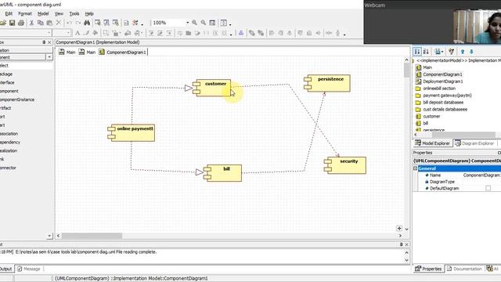Select 'bill deposit databasee' in the tree
501x282 pixels.
[x=443, y=103]
